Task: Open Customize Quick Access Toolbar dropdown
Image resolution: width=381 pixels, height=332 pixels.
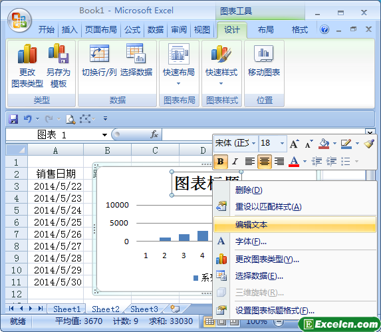Action: (105, 118)
